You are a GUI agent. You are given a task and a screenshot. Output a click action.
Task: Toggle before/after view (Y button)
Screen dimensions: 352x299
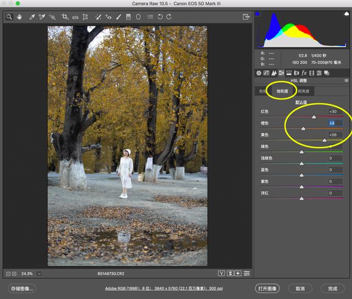221,273
